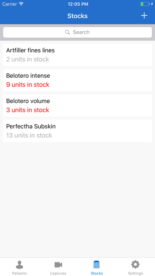The image size is (155, 276).
Task: Click the magnifying glass search icon
Action: pyautogui.click(x=68, y=32)
